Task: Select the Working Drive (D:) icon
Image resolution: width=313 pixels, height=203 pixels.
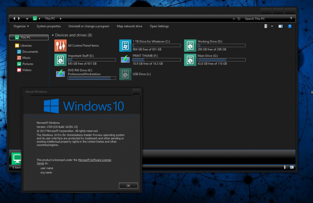Action: pyautogui.click(x=190, y=46)
